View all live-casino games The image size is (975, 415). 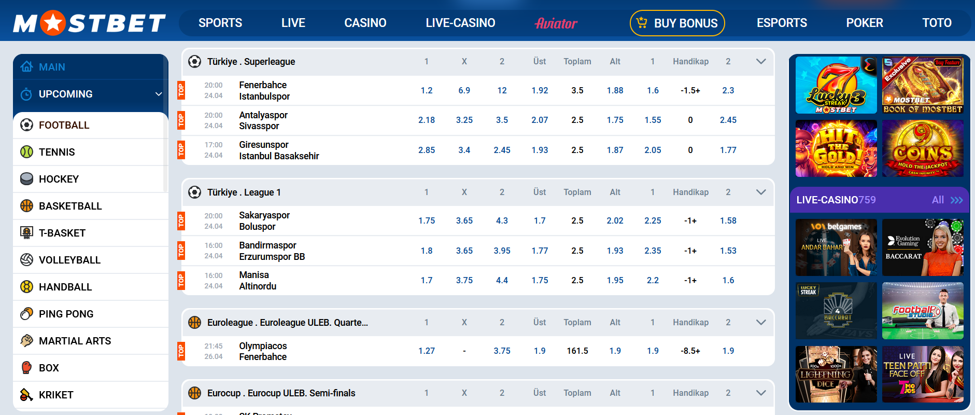(946, 200)
